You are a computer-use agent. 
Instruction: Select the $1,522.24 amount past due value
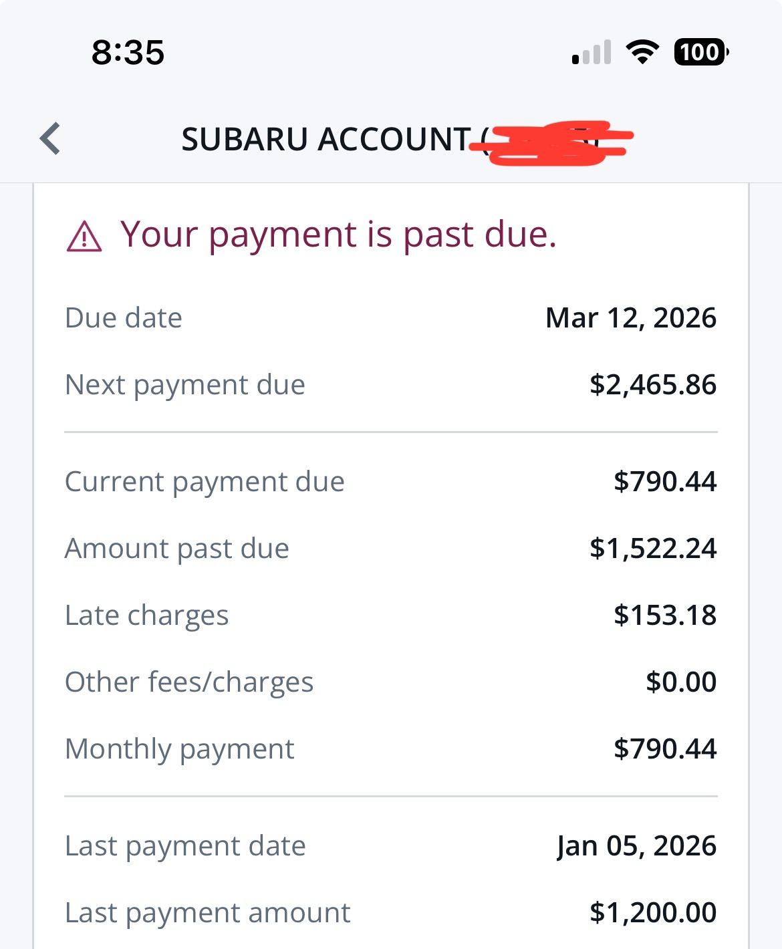pyautogui.click(x=653, y=549)
